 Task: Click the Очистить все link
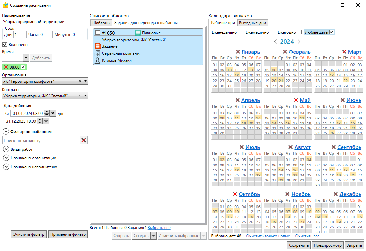307,236
